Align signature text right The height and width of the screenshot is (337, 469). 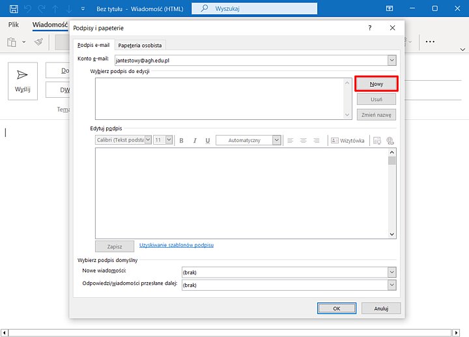[x=317, y=140]
